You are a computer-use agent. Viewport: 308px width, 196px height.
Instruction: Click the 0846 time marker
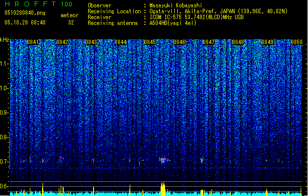179,42
